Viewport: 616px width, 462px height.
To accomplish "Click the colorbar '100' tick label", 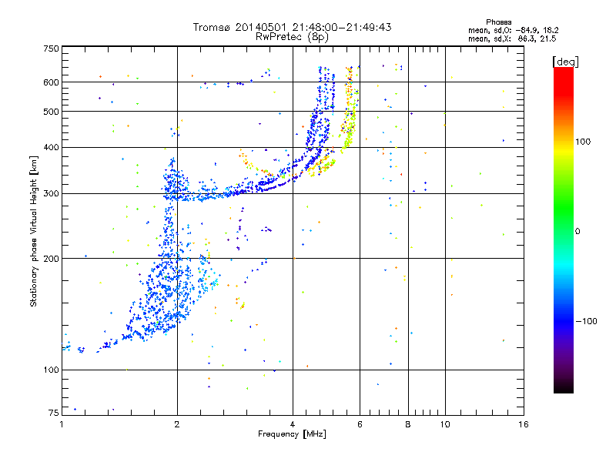I will tap(583, 142).
